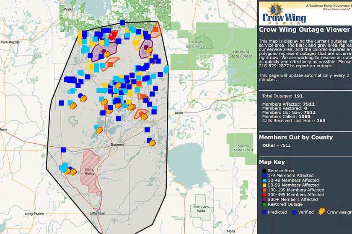The image size is (352, 234).
Task: Click the Total Outages: 191 statistic
Action: coord(281,97)
